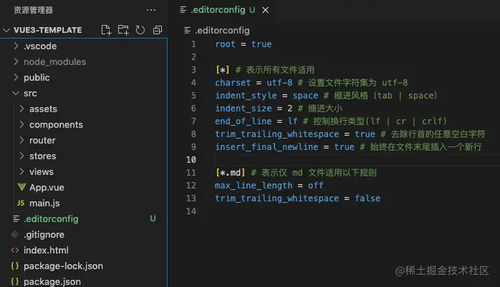The height and width of the screenshot is (287, 500).
Task: Click '[*.md]' section header in code
Action: click(230, 173)
